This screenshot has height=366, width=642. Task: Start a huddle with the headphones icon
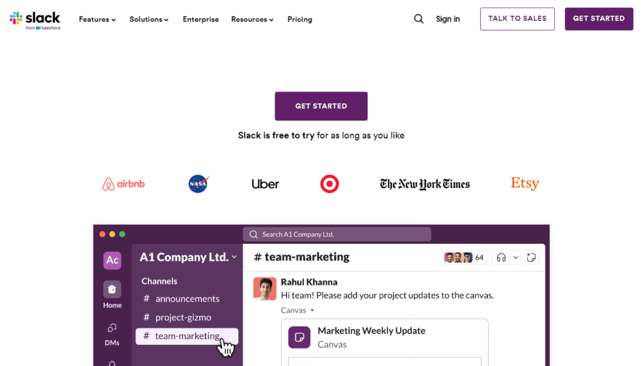(501, 257)
